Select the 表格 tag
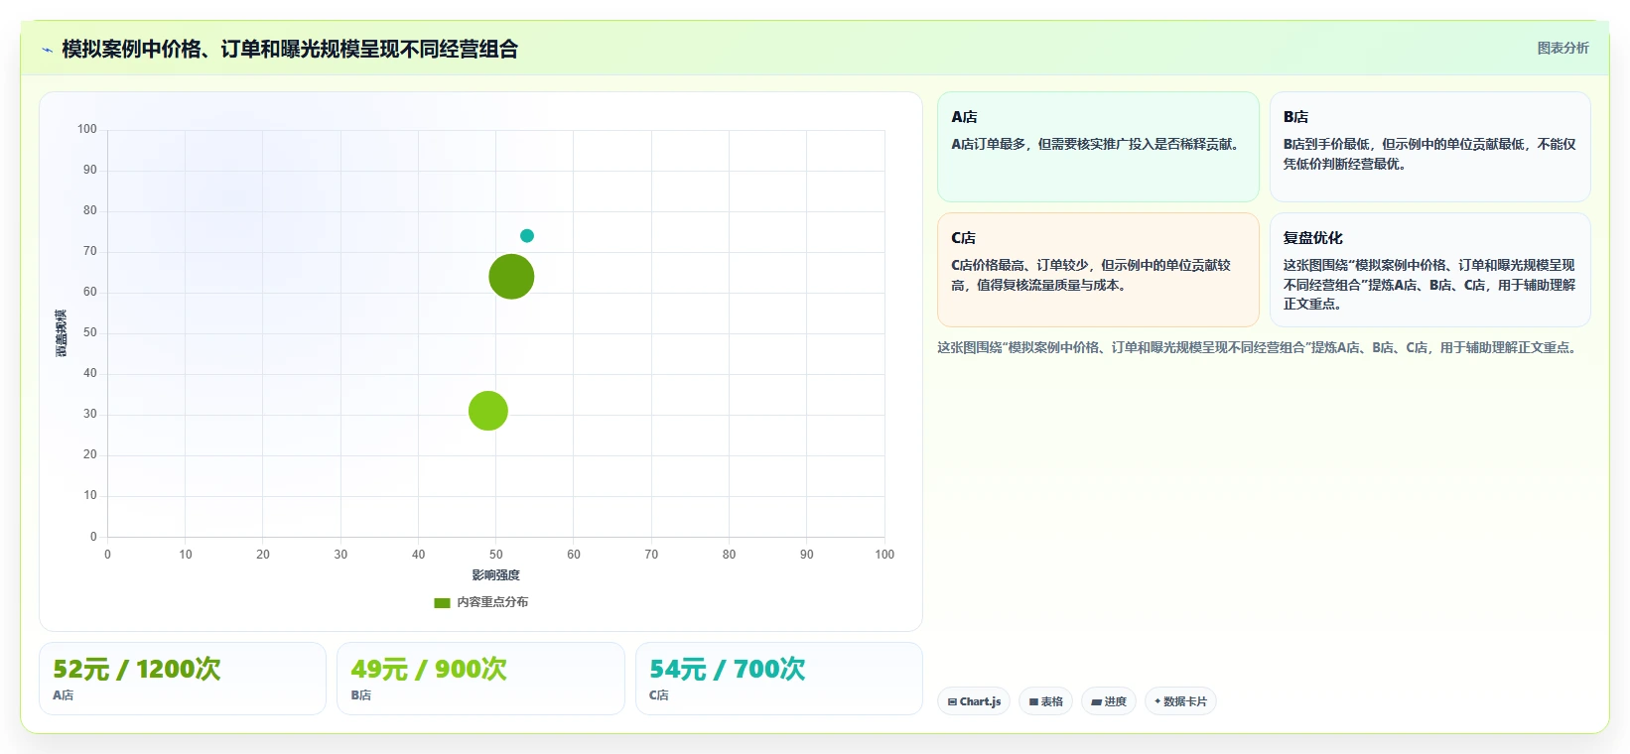Image resolution: width=1630 pixels, height=754 pixels. click(x=1045, y=701)
